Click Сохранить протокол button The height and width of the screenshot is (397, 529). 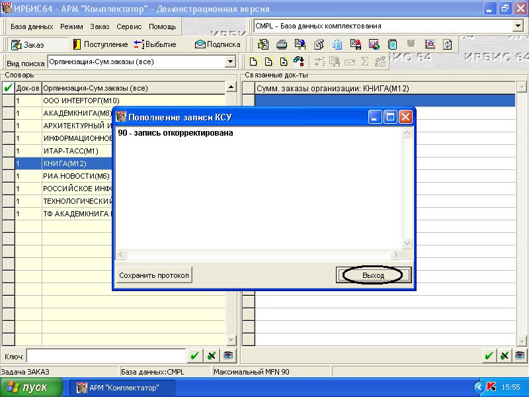(154, 275)
